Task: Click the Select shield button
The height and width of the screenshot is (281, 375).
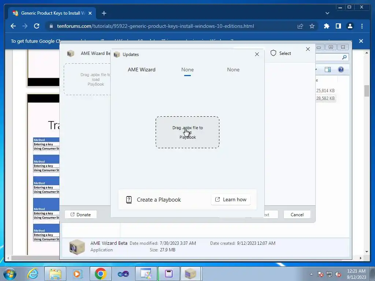Action: click(281, 53)
